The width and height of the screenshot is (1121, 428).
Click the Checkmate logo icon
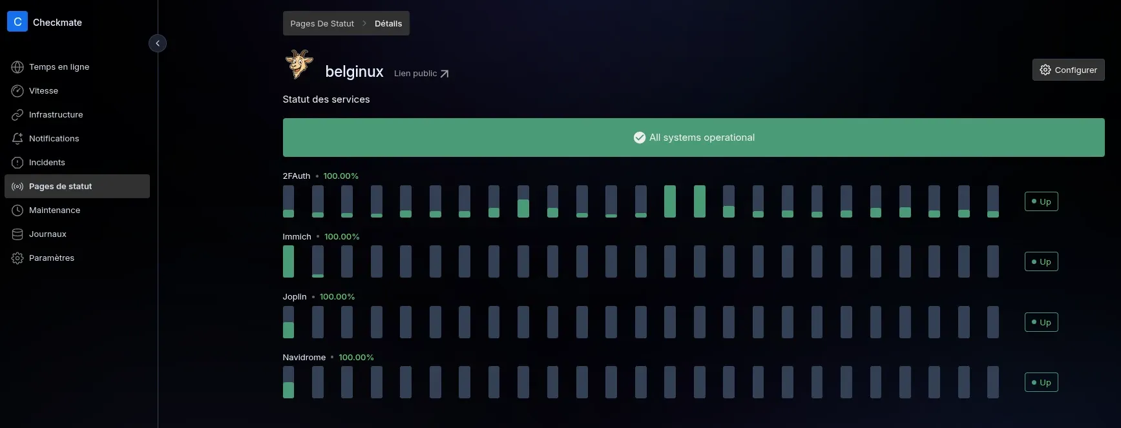tap(17, 22)
